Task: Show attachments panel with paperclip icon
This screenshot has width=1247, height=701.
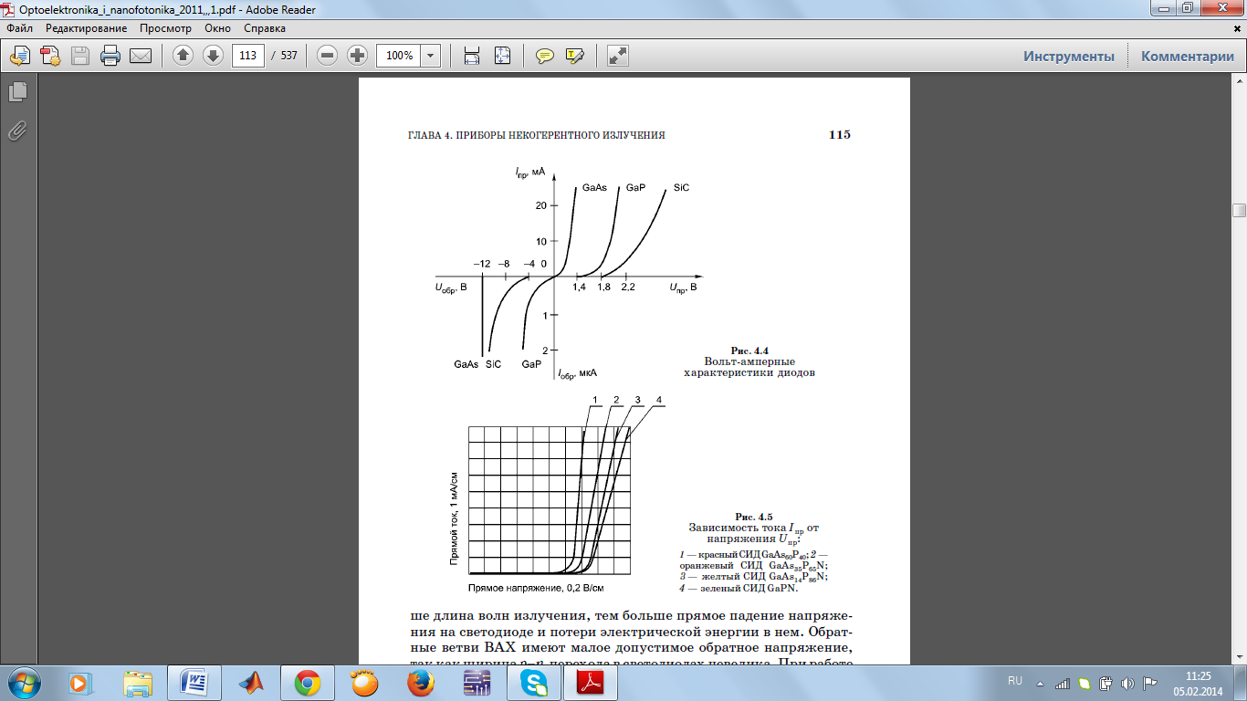Action: [x=17, y=131]
